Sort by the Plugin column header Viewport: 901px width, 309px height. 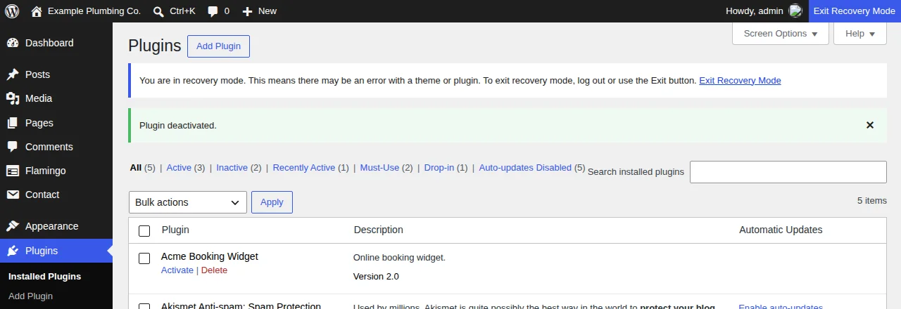(175, 230)
